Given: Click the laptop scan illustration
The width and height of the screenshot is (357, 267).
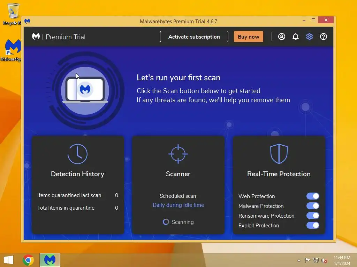Looking at the screenshot, I should (x=85, y=91).
